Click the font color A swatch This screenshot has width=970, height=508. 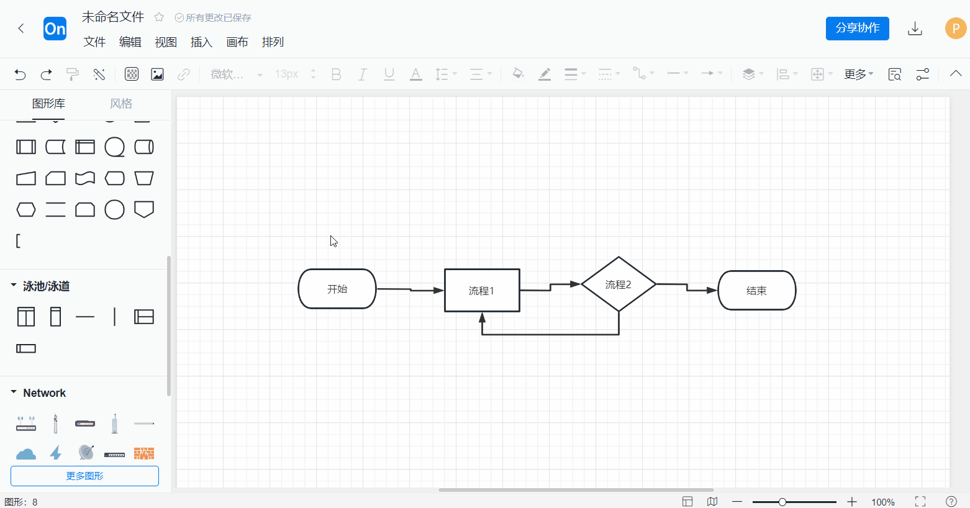416,75
